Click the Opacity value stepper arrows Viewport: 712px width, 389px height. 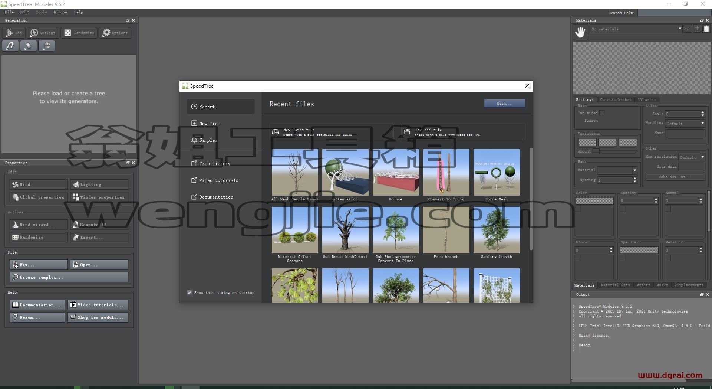coord(656,201)
